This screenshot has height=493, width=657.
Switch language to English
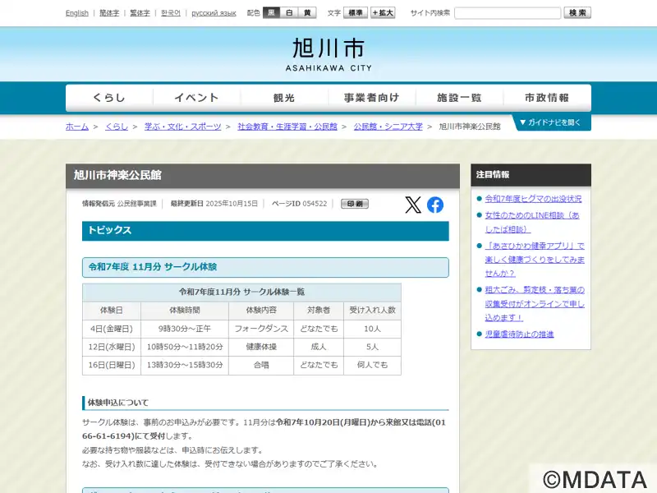click(x=77, y=13)
